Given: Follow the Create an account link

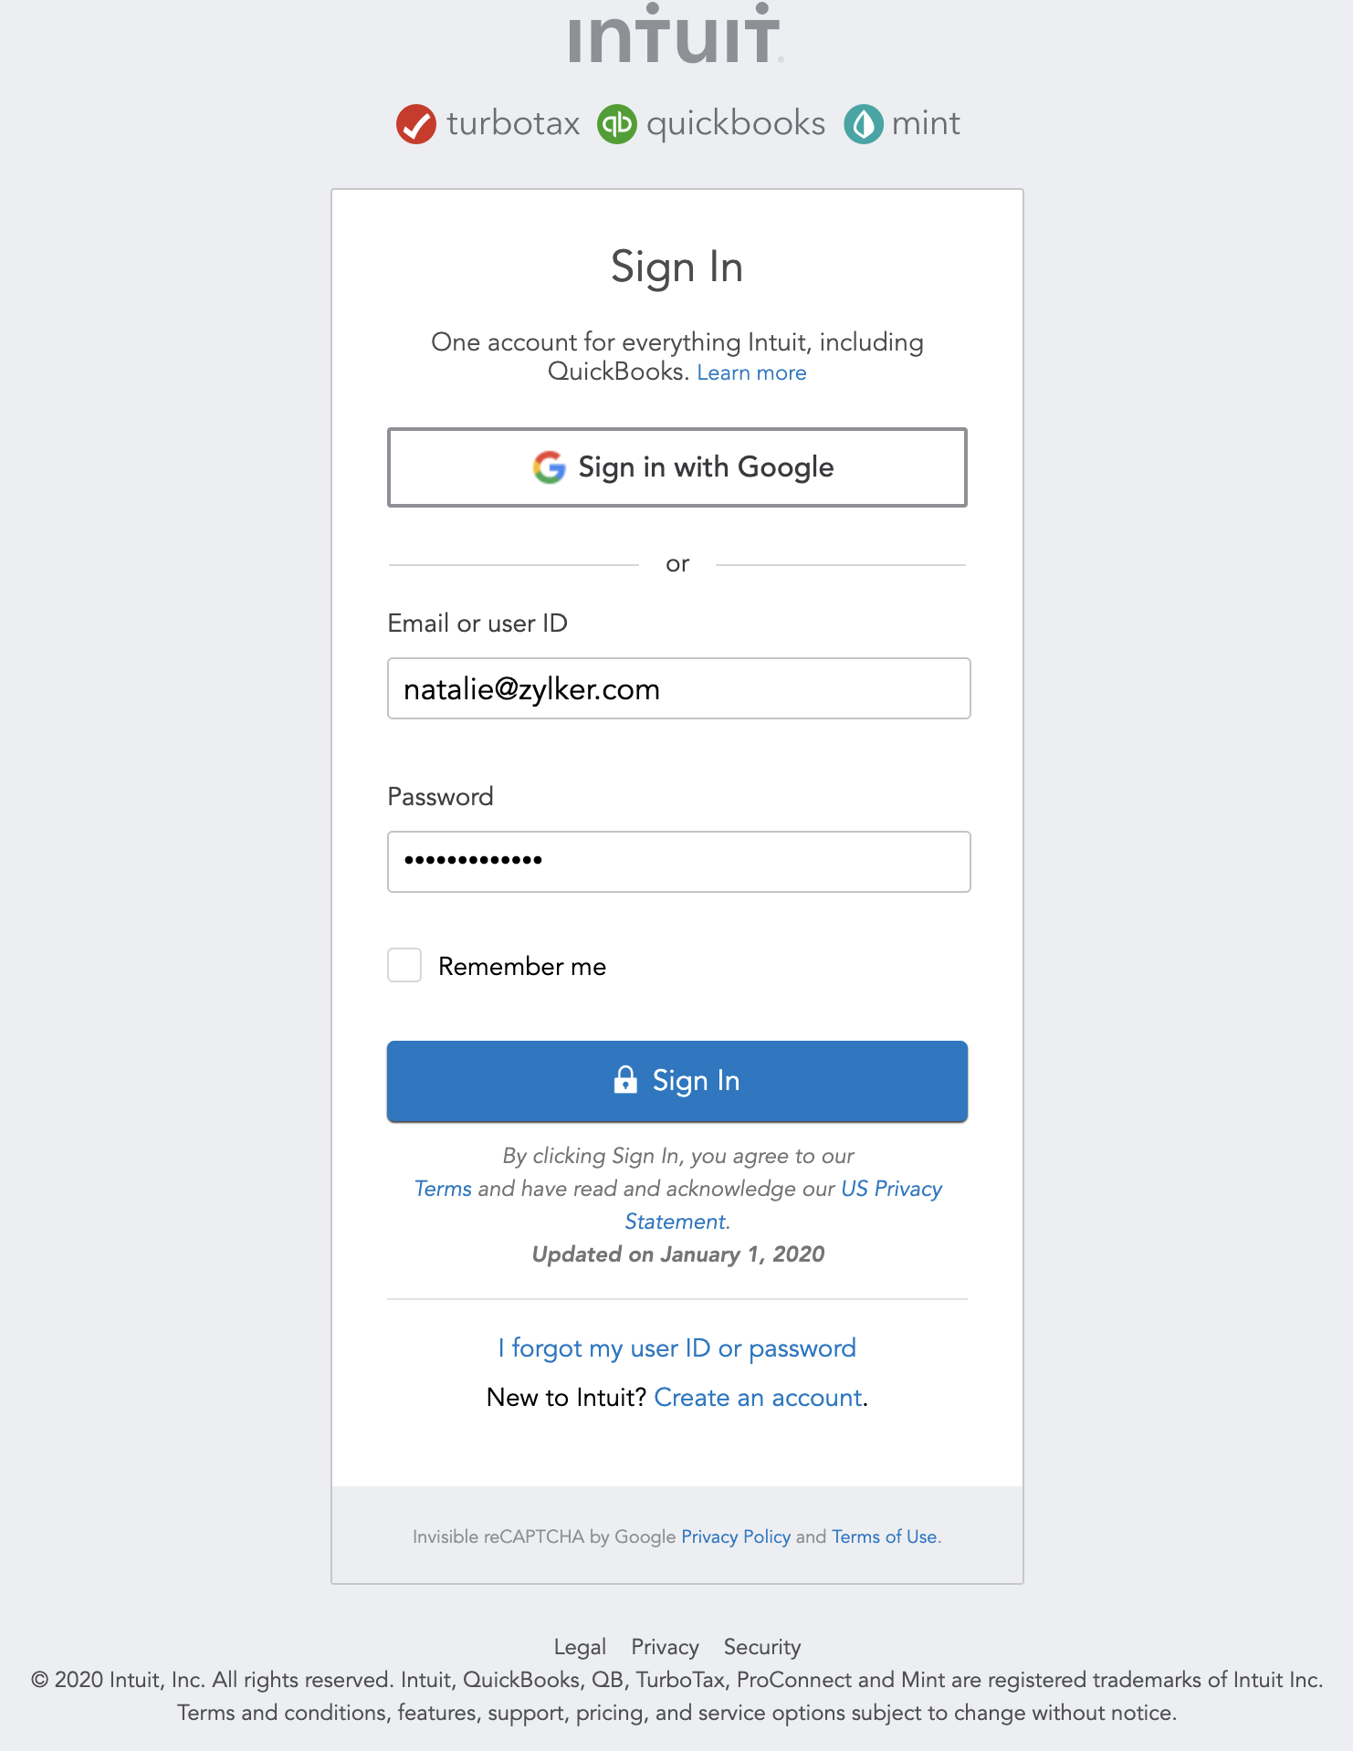Looking at the screenshot, I should click(758, 1397).
